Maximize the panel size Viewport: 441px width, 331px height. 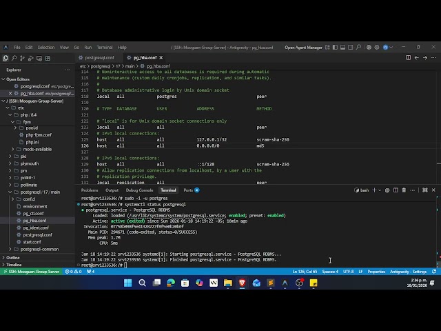point(425,190)
